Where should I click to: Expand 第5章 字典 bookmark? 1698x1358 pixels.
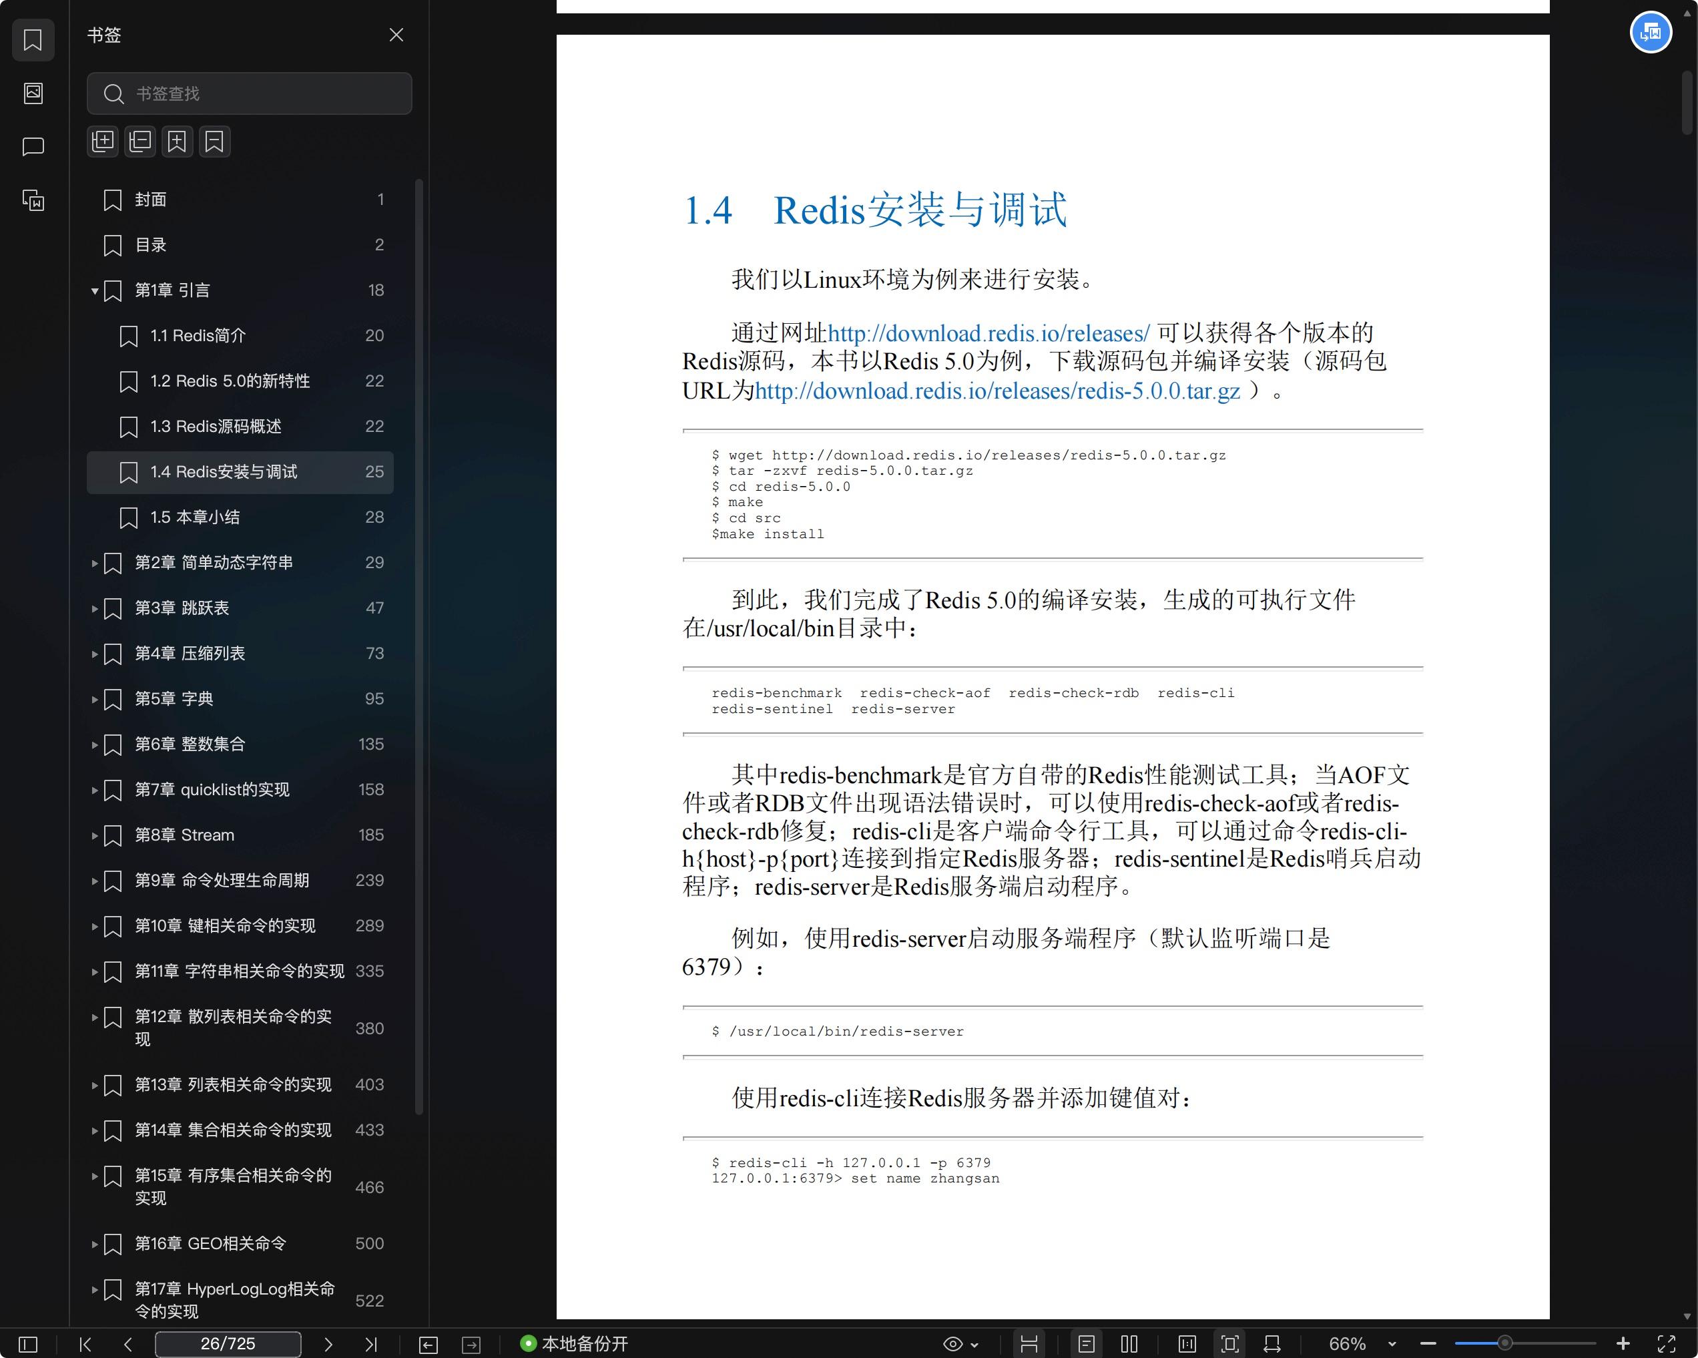pyautogui.click(x=95, y=700)
